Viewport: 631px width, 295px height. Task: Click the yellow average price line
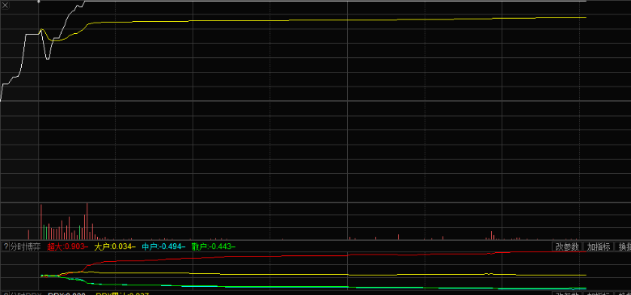tap(322, 19)
